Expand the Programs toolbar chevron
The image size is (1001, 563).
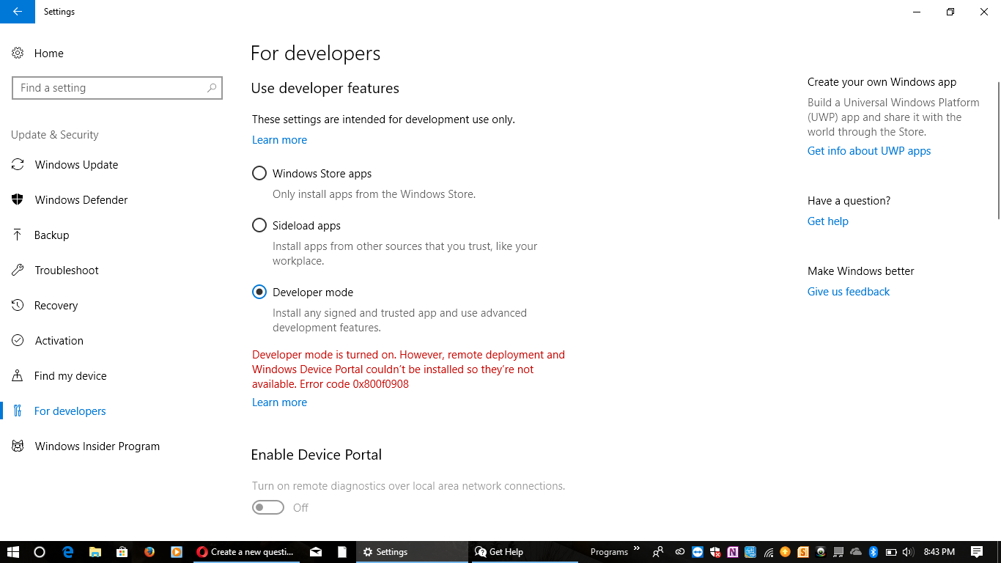point(636,548)
